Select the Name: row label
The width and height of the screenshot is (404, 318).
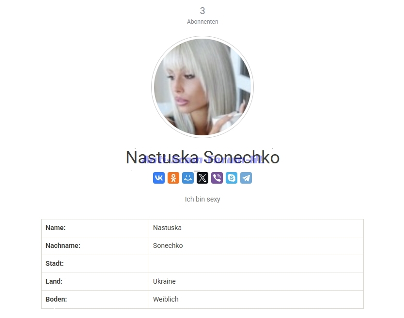56,228
